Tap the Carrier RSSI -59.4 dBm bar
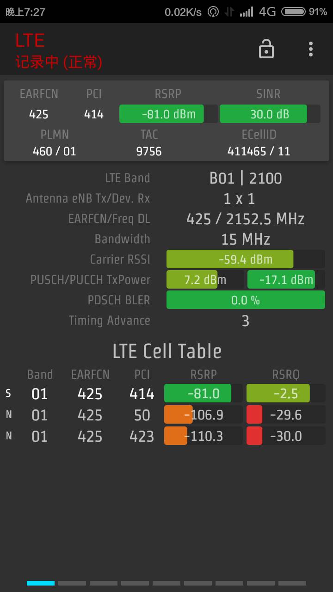The image size is (333, 592). (245, 259)
